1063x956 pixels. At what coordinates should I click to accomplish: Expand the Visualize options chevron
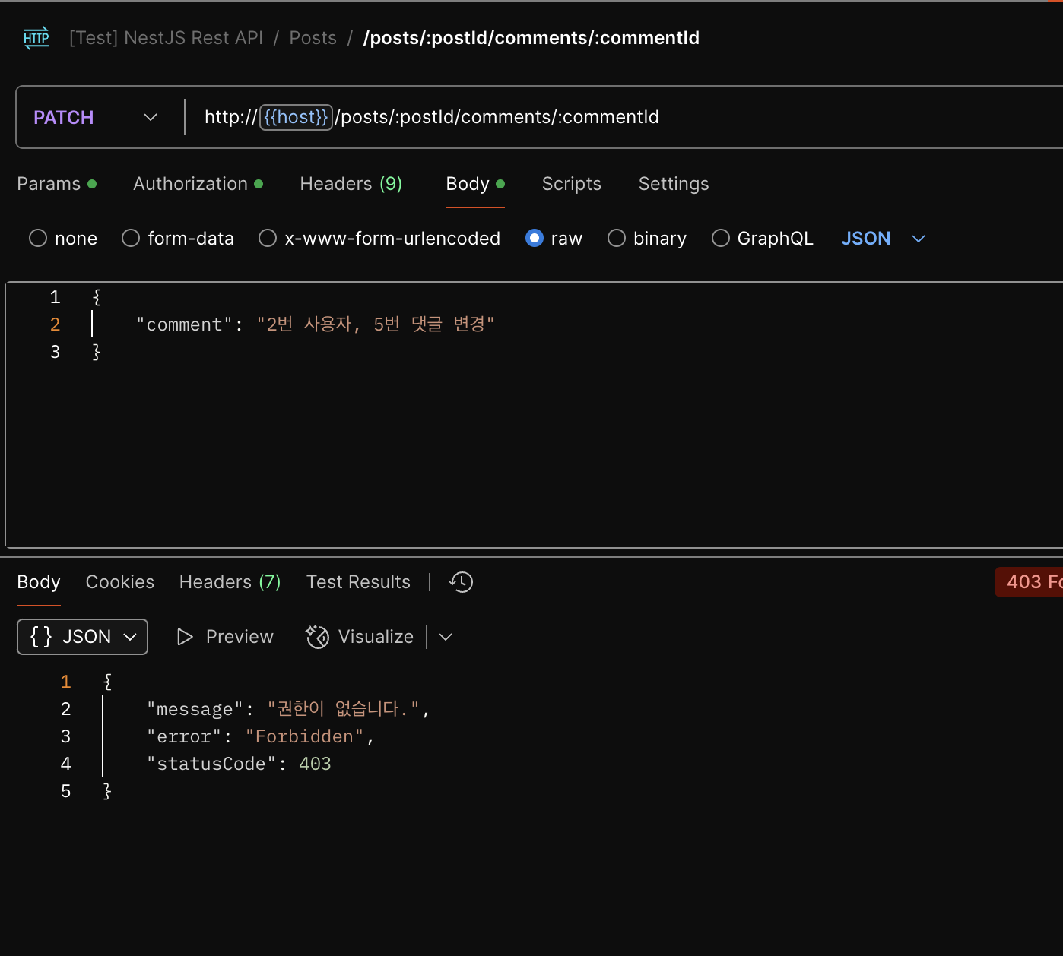click(446, 637)
